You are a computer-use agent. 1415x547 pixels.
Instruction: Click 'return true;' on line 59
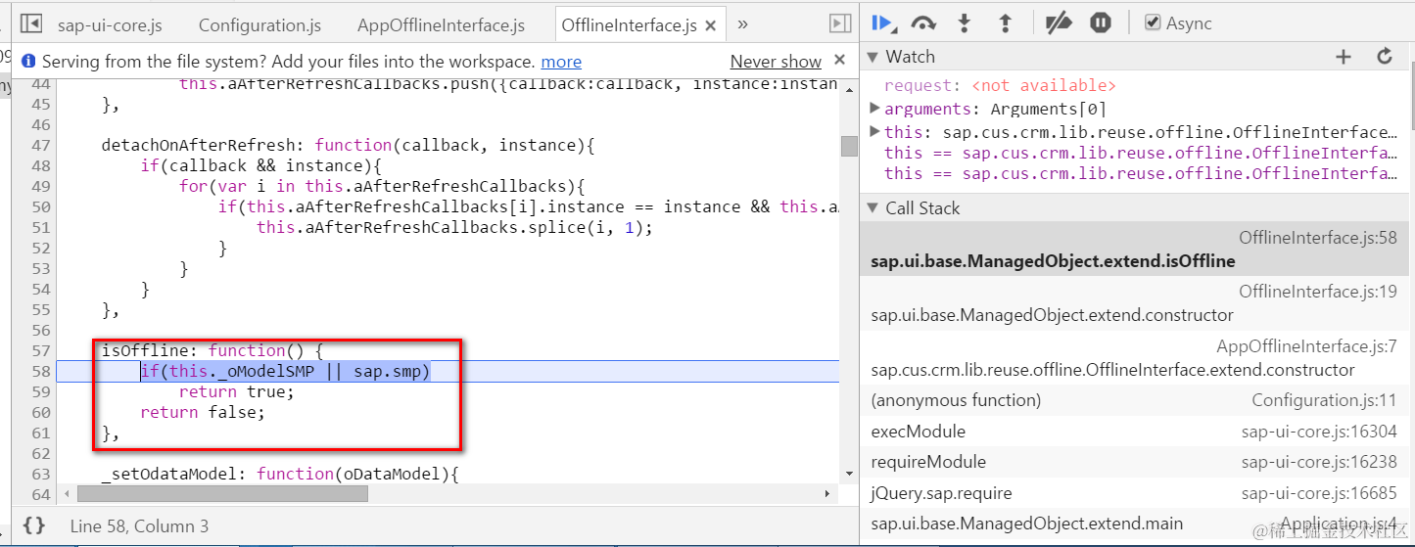click(236, 391)
